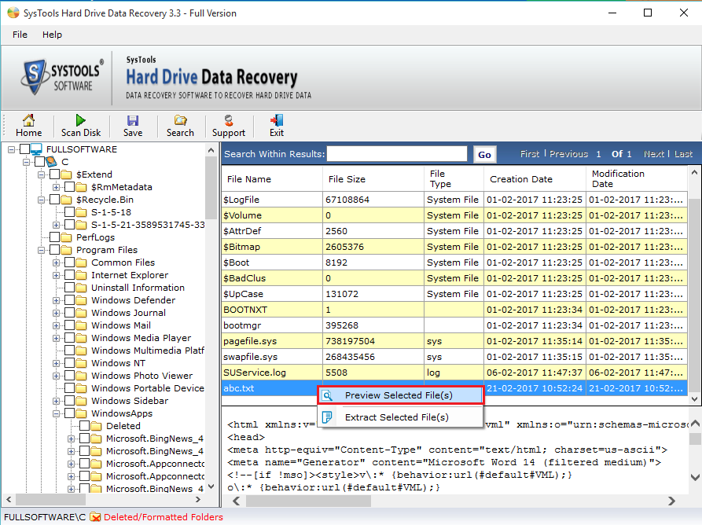Click the preview pane horizontal scrollbar thumb
702x525 pixels.
pyautogui.click(x=308, y=501)
